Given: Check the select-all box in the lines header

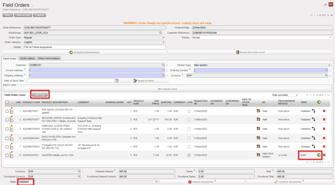Looking at the screenshot, I should 7,102.
